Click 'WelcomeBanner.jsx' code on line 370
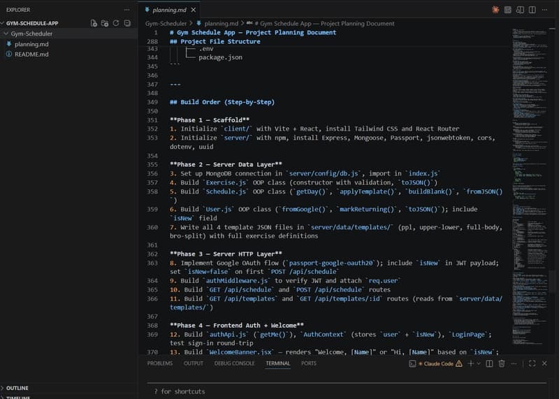 pos(240,352)
